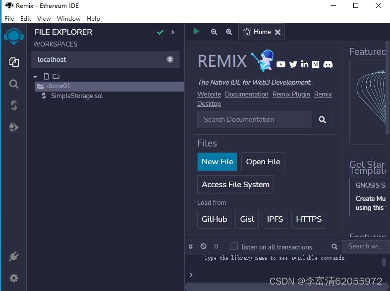Open the File Explorer sidebar icon
Image resolution: width=390 pixels, height=291 pixels.
click(14, 62)
